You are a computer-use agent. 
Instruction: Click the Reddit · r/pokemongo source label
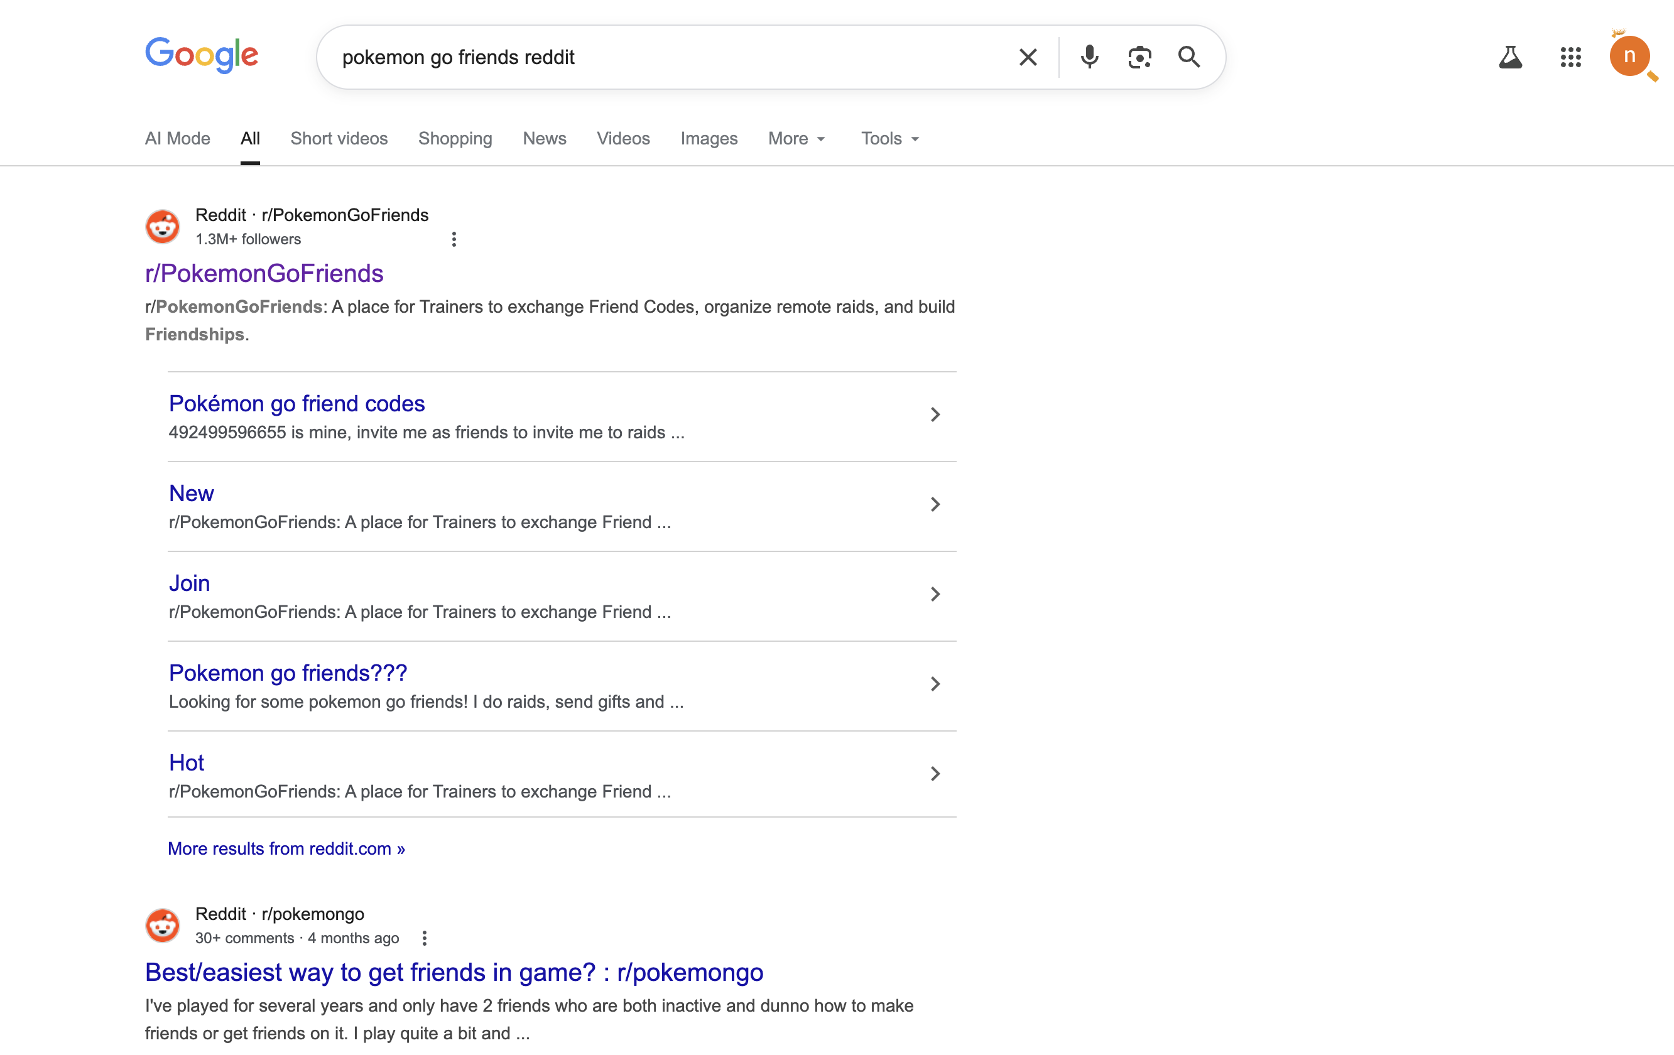(x=280, y=913)
